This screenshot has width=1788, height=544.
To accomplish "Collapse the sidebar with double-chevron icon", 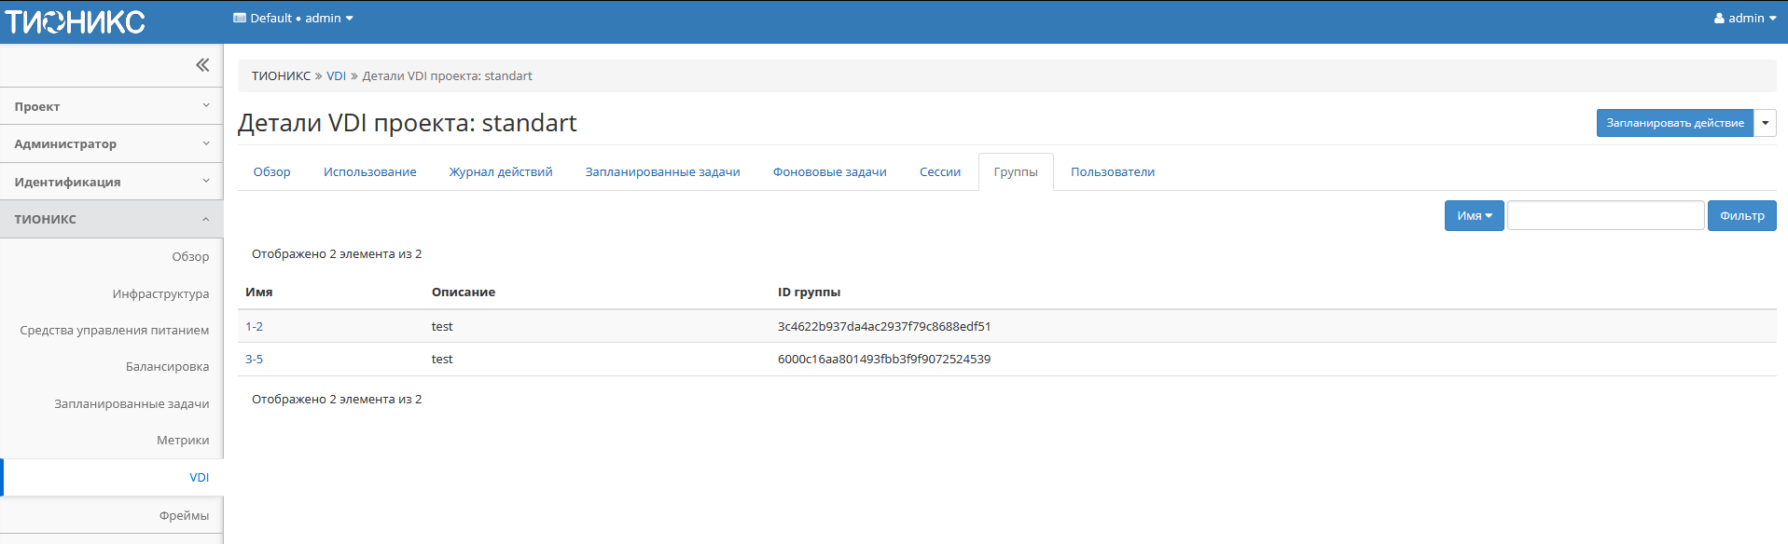I will pyautogui.click(x=202, y=65).
